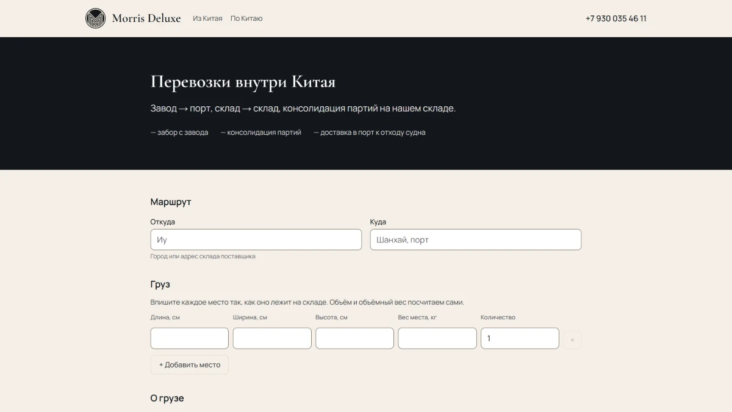Call the phone number +7 930 035 46 11

coord(616,18)
